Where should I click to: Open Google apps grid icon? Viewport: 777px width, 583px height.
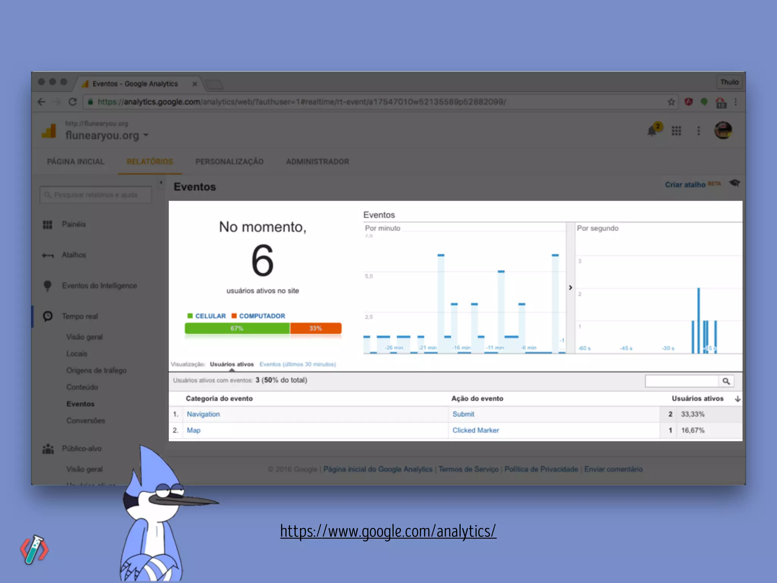(676, 131)
